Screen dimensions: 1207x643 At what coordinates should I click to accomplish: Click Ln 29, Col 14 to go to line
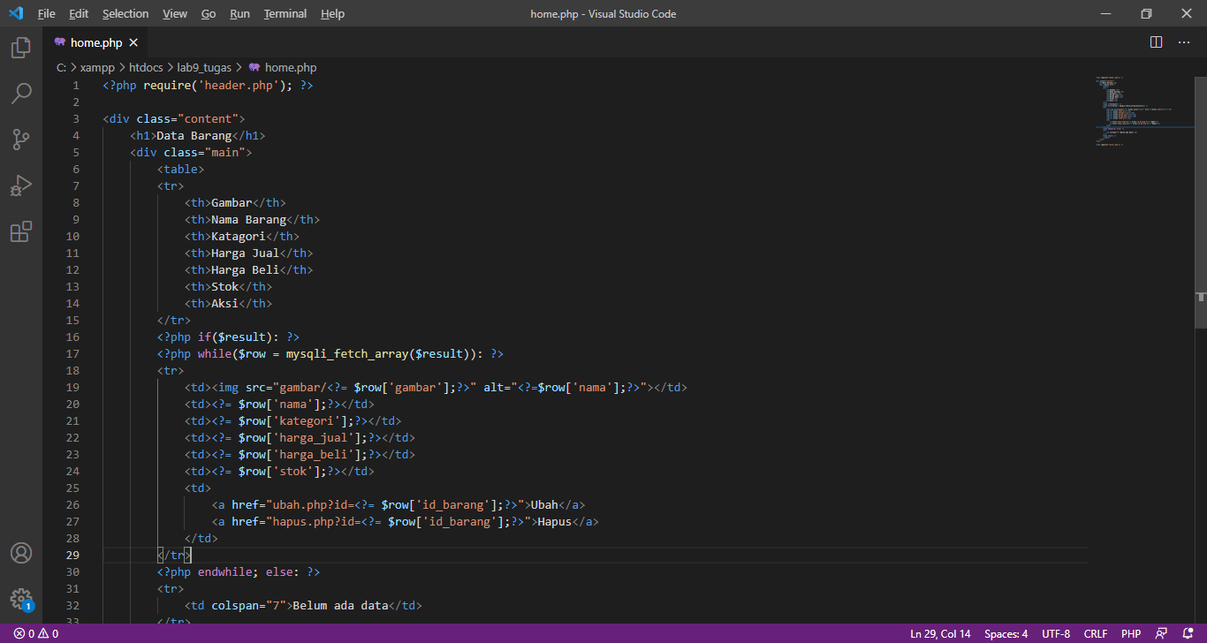coord(940,634)
